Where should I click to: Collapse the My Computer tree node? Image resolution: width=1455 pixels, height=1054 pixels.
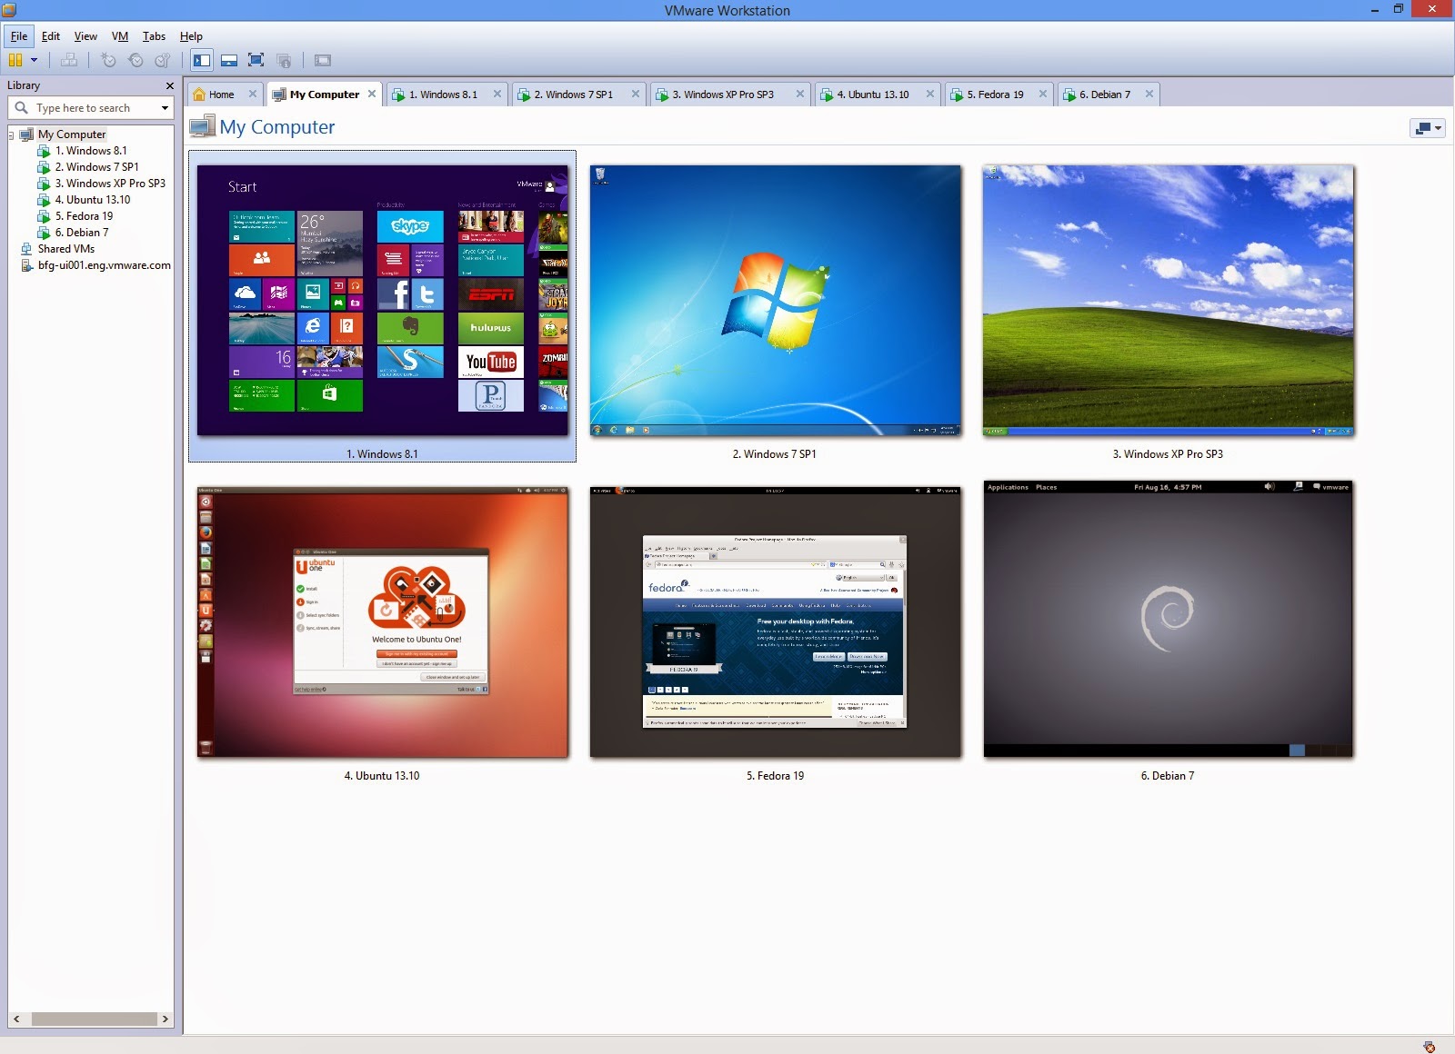tap(12, 135)
